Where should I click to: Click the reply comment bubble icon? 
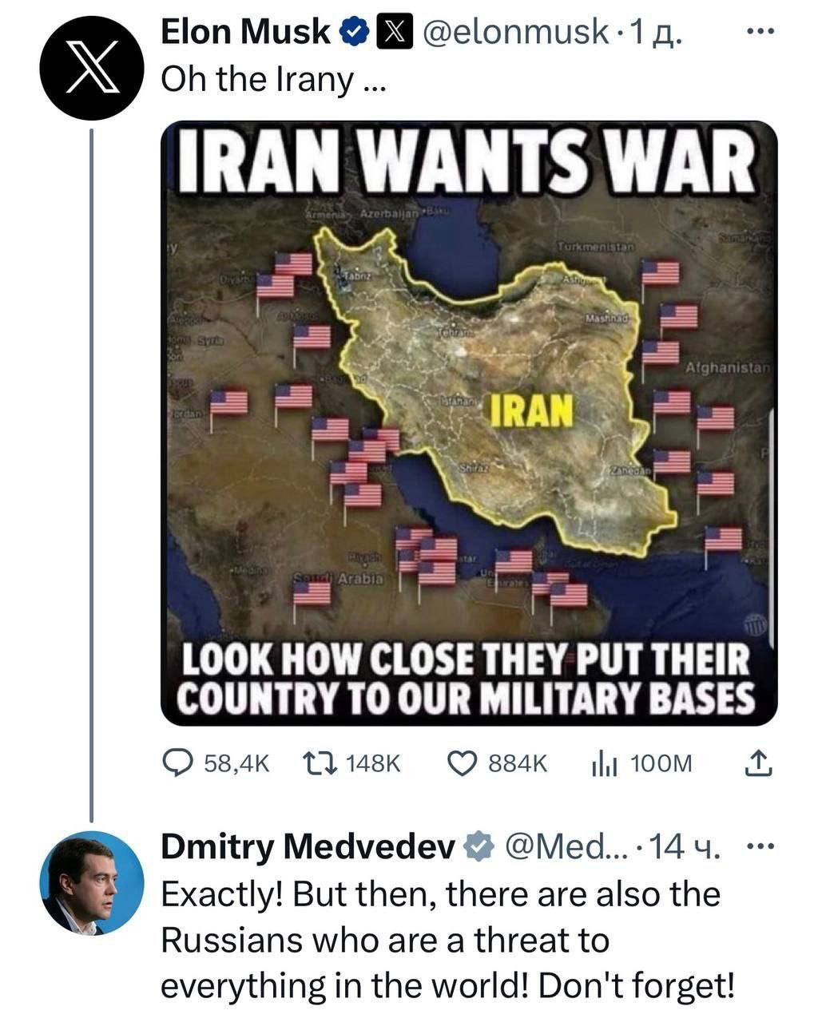tap(178, 763)
